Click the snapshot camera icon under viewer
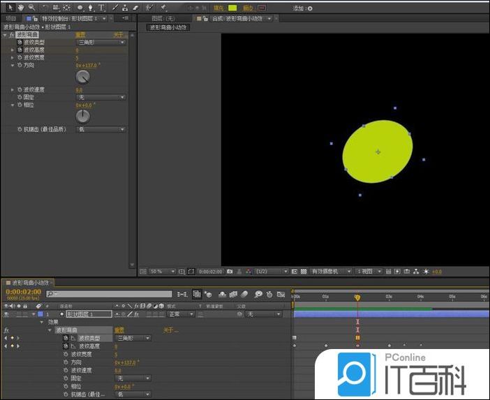Image resolution: width=490 pixels, height=400 pixels. coord(230,271)
